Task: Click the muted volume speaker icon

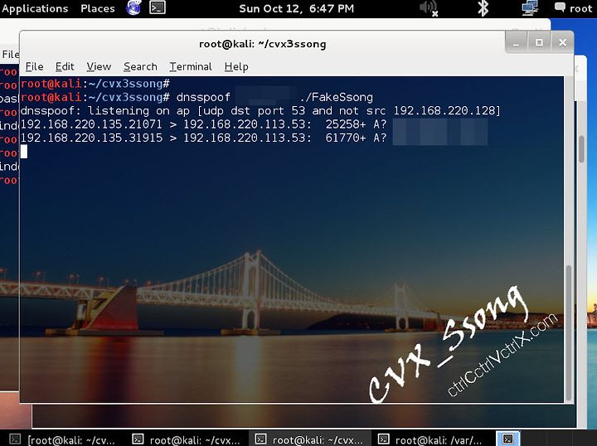Action: (429, 8)
